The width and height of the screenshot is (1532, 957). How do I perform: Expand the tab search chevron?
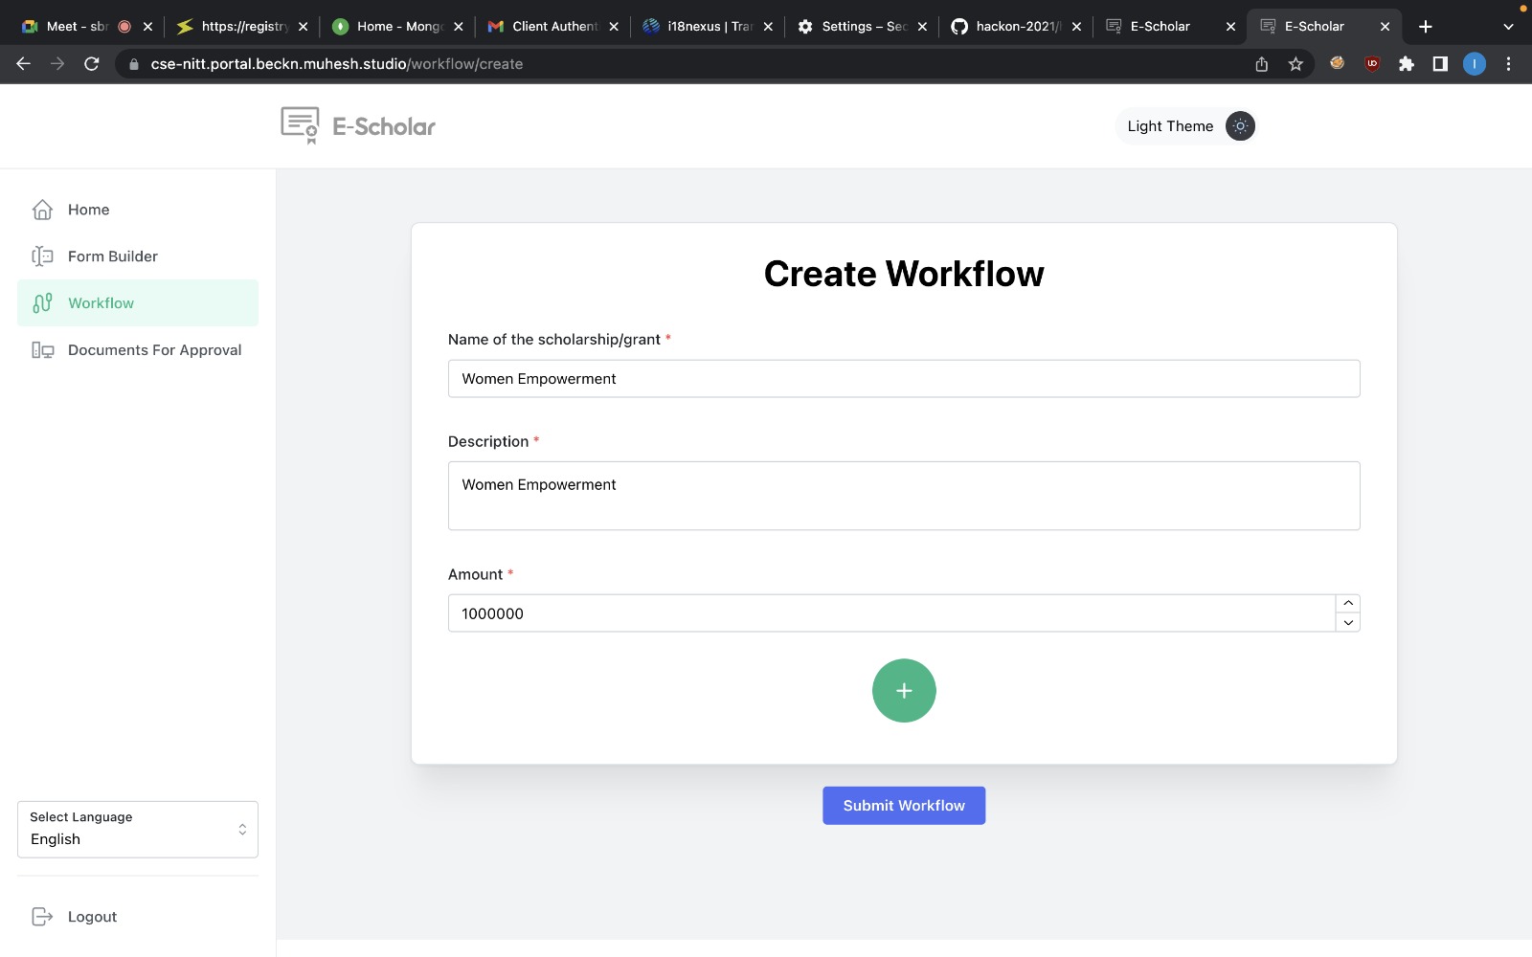pyautogui.click(x=1508, y=27)
